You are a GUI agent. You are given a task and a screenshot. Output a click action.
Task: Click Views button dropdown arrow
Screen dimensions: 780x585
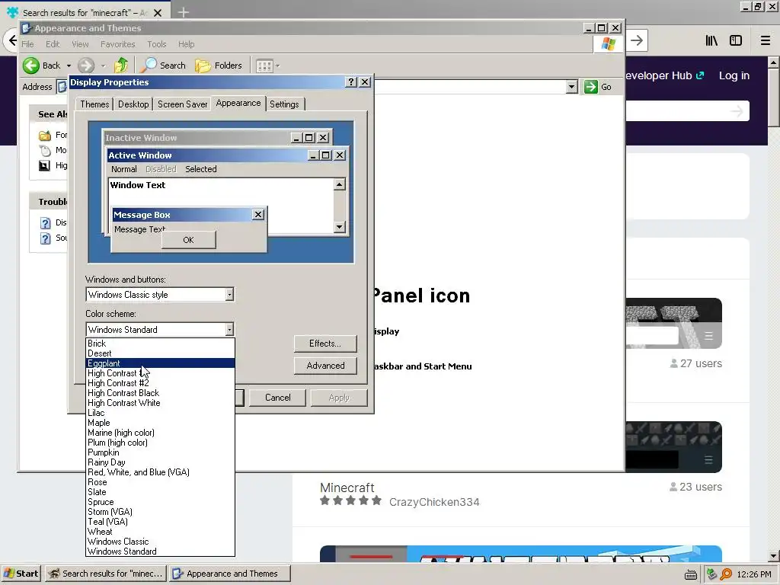277,66
